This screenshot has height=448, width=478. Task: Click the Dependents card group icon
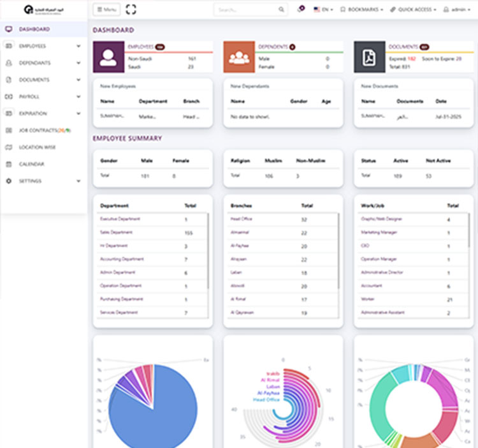click(x=239, y=57)
